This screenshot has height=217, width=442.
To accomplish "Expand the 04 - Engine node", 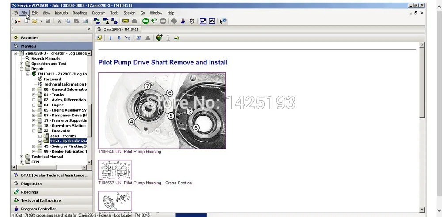I will click(34, 105).
